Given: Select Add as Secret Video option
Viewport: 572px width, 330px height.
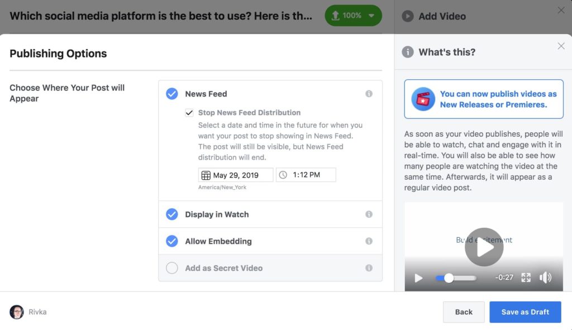Looking at the screenshot, I should tap(172, 268).
